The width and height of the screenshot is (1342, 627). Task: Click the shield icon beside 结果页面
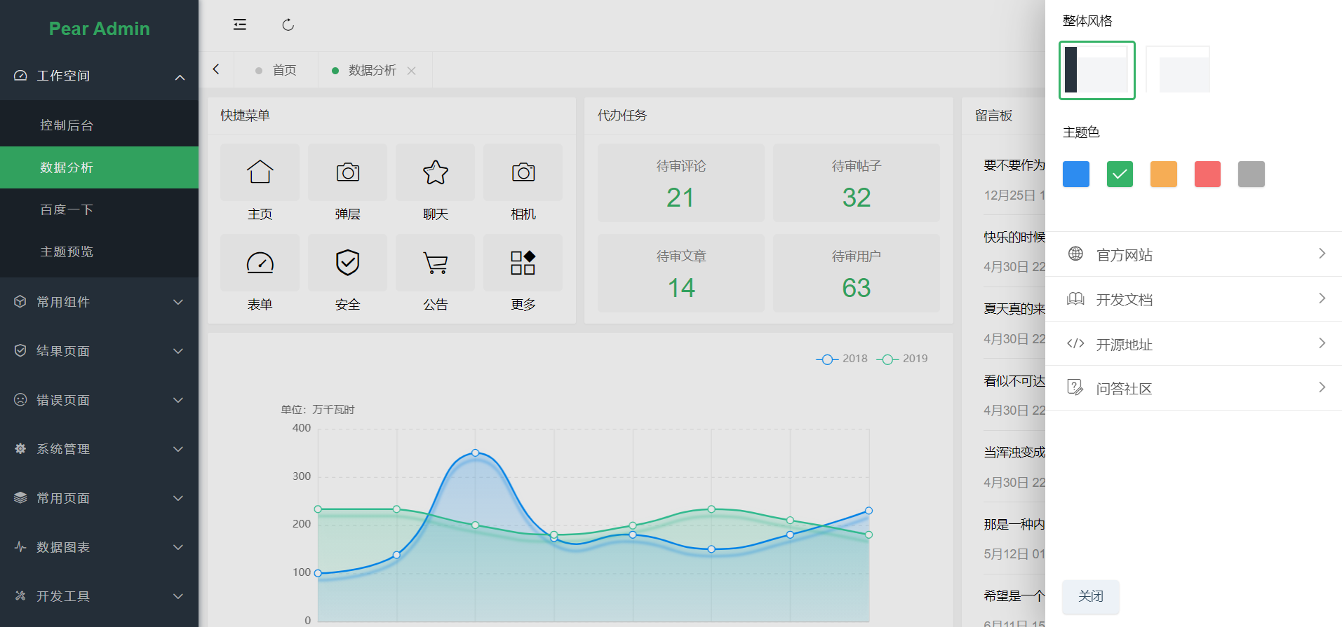(x=20, y=351)
